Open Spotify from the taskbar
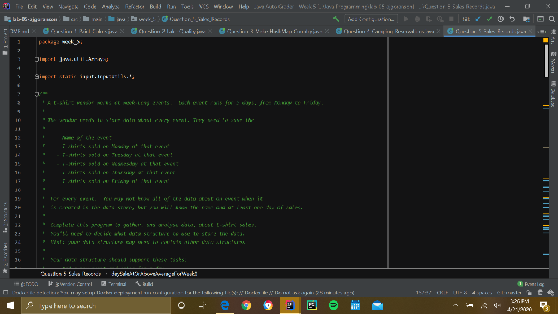 [x=333, y=305]
